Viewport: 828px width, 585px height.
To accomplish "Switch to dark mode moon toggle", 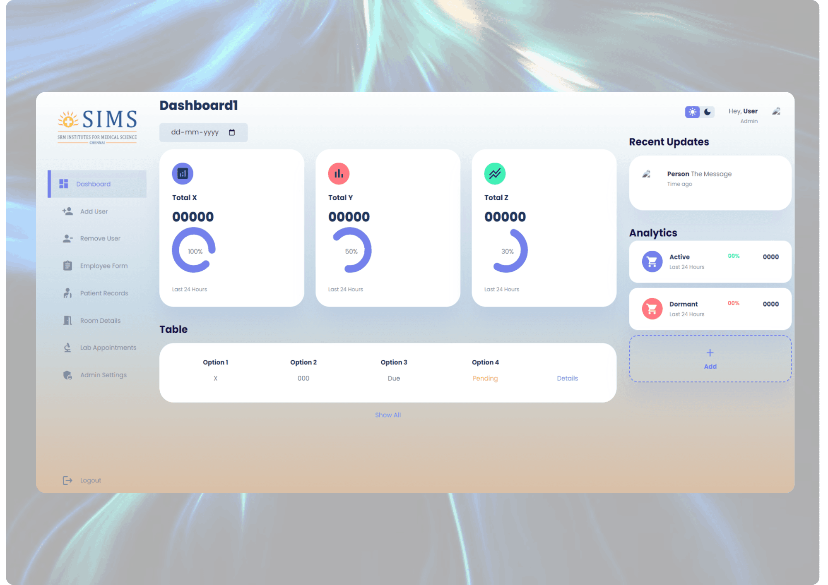I will point(708,112).
